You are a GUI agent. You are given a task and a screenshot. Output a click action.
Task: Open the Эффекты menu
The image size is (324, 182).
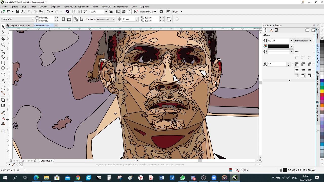[x=55, y=7]
